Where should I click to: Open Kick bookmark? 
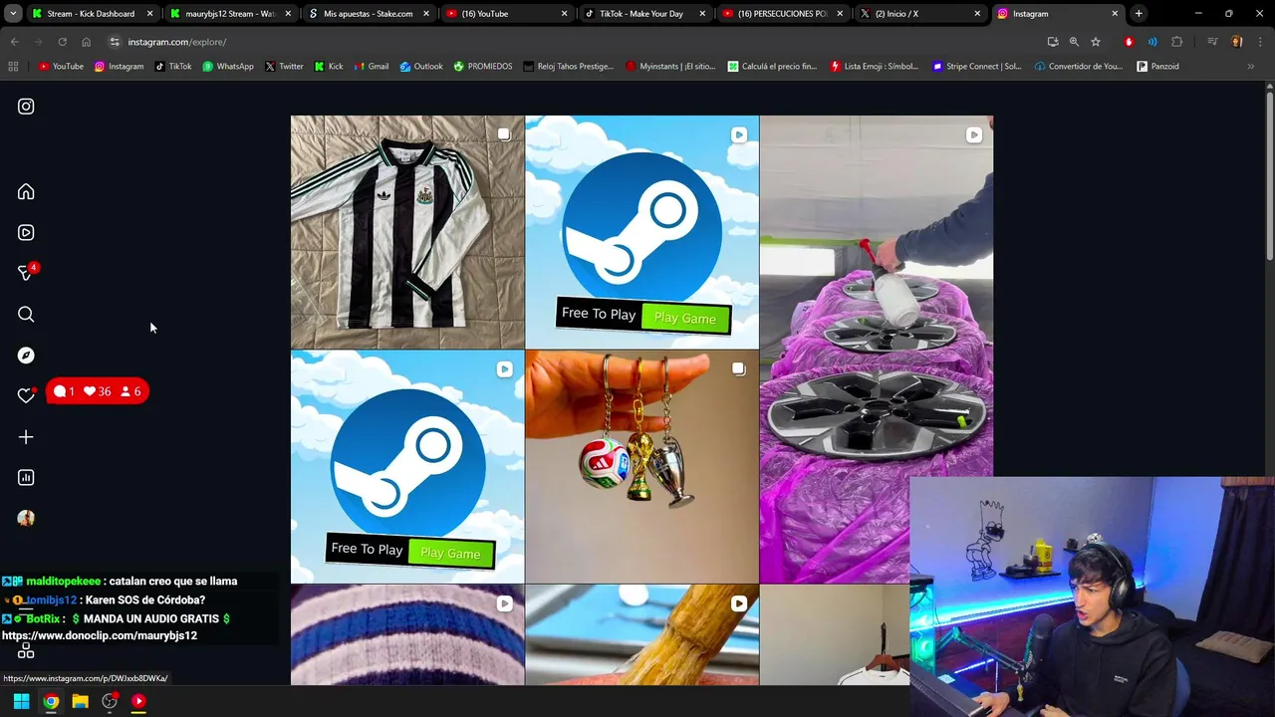click(x=329, y=67)
